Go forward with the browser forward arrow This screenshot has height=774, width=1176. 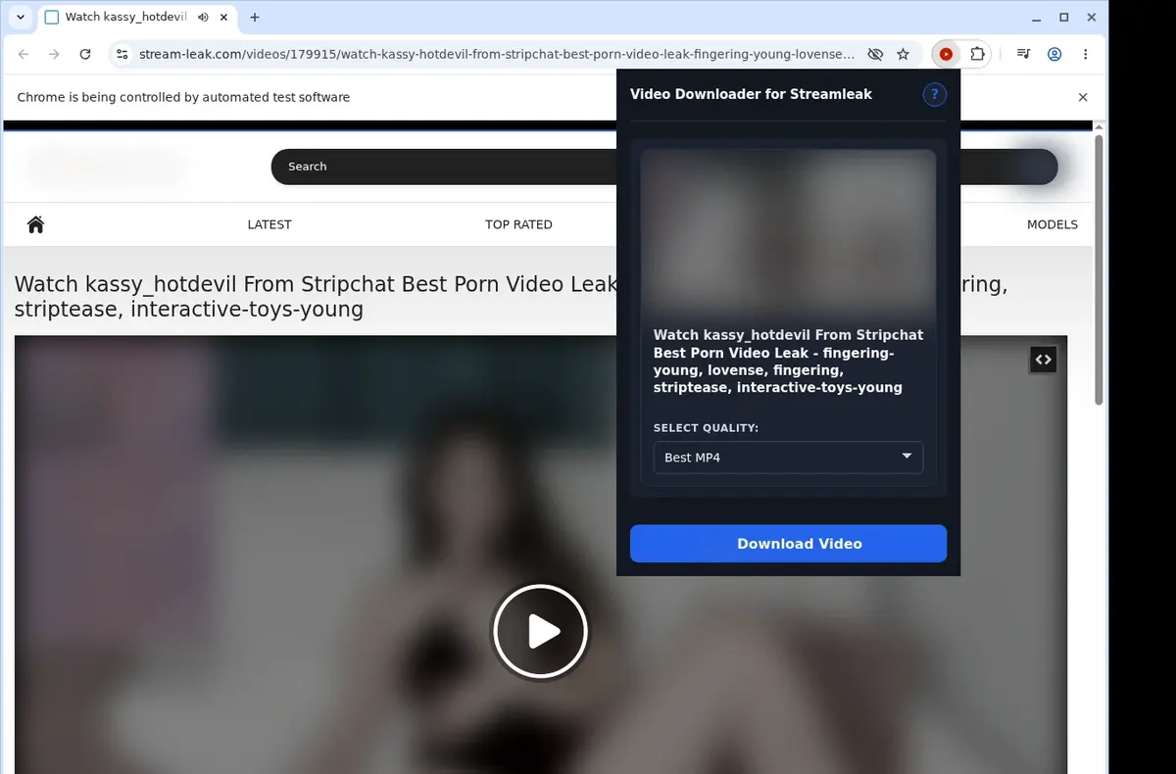pos(54,55)
